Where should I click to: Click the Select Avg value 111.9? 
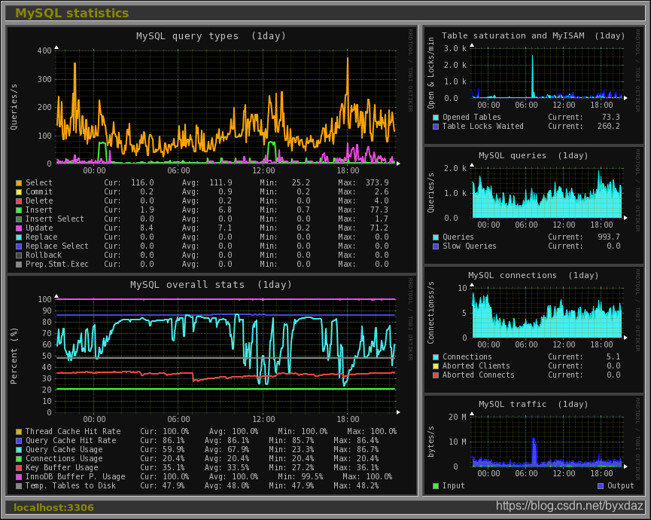click(x=221, y=183)
